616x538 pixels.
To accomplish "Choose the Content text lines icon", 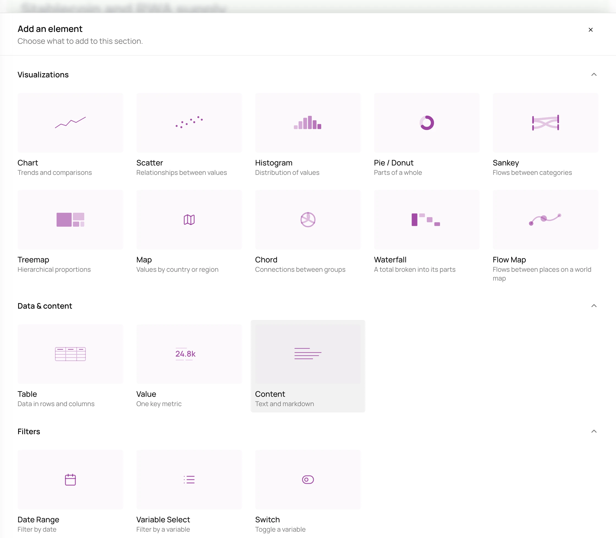I will click(x=308, y=354).
